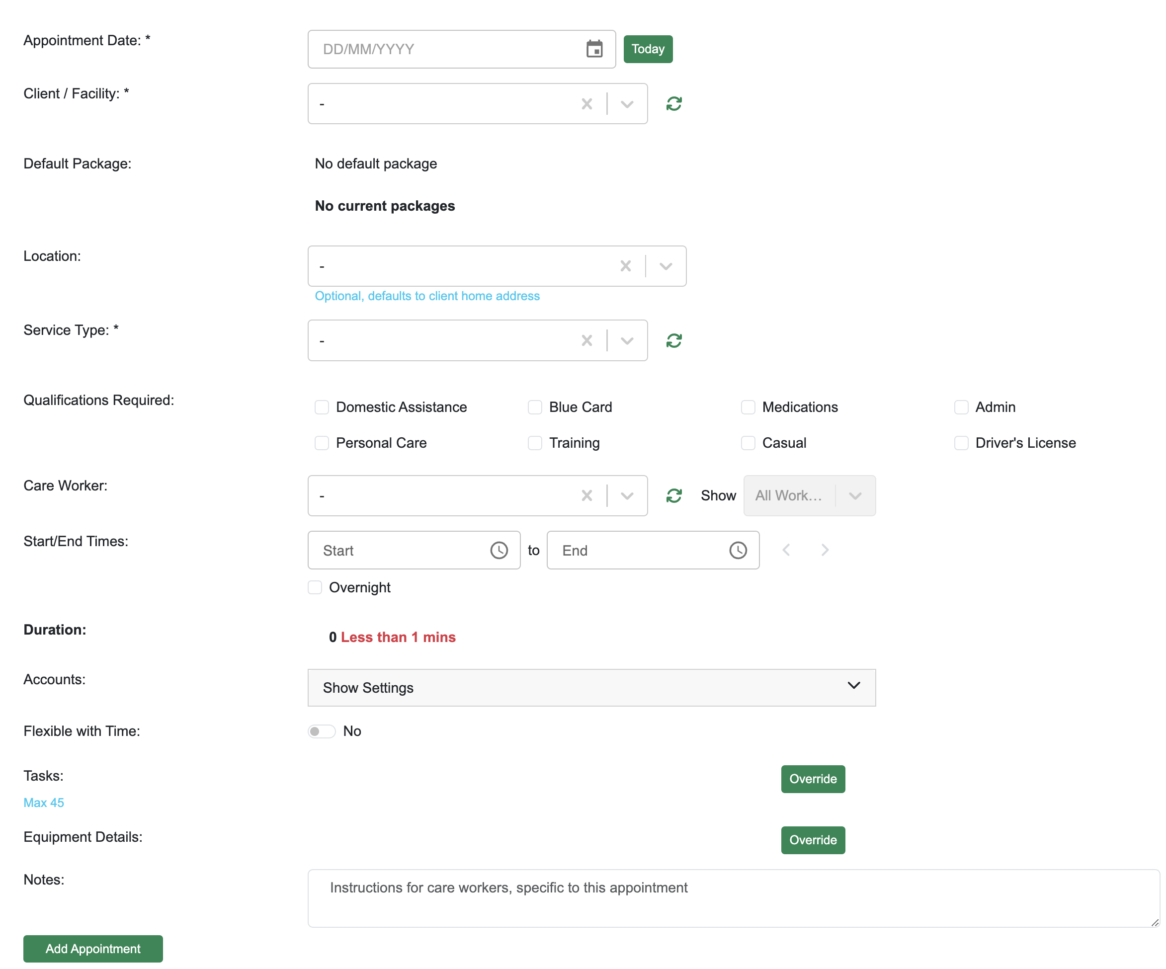Focus the Notes instructions text area
1166x969 pixels.
[x=733, y=897]
